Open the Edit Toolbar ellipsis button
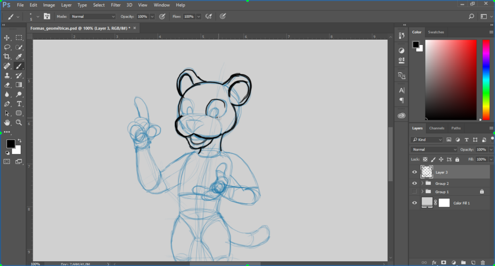The width and height of the screenshot is (495, 266). click(x=7, y=132)
